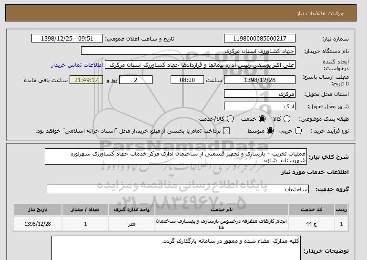This screenshot has width=367, height=260.
Task: Click the نام خدمت column header
Action: [x=222, y=209]
